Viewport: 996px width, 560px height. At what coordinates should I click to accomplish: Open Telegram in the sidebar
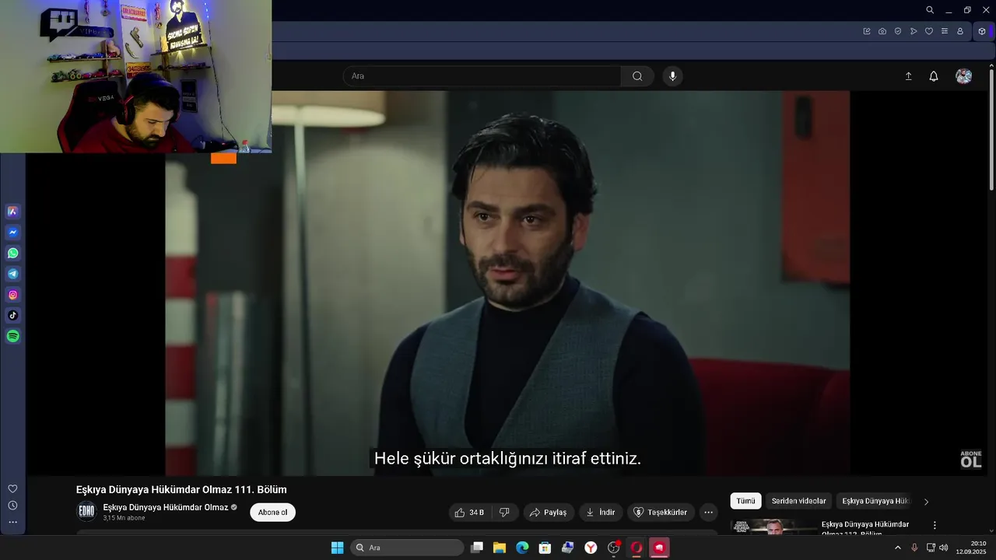[x=12, y=274]
